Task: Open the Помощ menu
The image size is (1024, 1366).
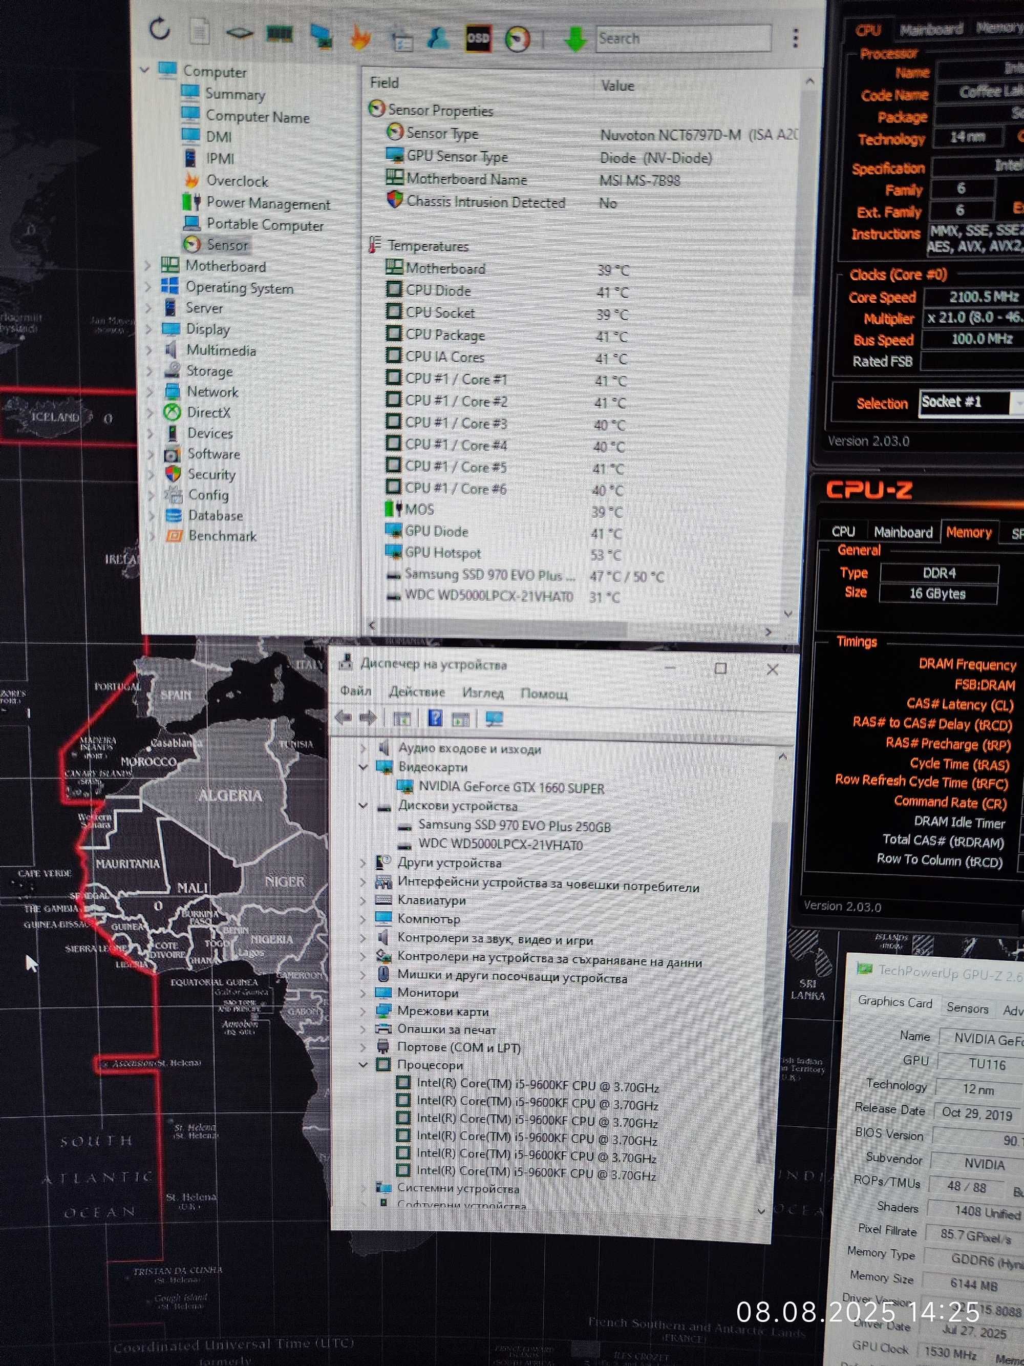Action: (544, 693)
